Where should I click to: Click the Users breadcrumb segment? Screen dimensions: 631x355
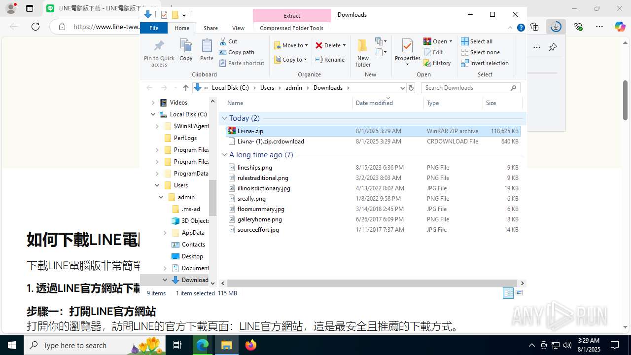coord(267,88)
